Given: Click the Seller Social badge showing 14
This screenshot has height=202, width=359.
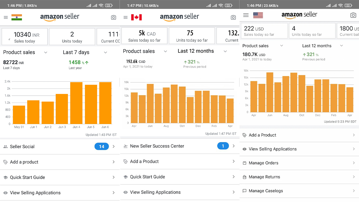Looking at the screenshot, I should click(102, 146).
